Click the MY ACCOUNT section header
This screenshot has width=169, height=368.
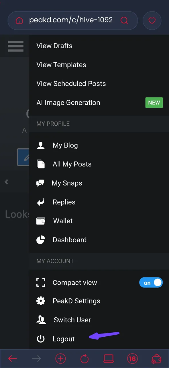99,261
